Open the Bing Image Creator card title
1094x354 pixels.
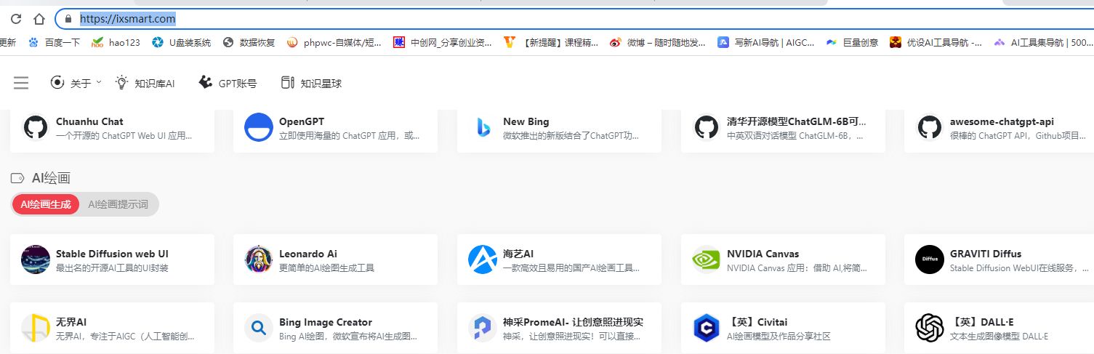pyautogui.click(x=326, y=322)
